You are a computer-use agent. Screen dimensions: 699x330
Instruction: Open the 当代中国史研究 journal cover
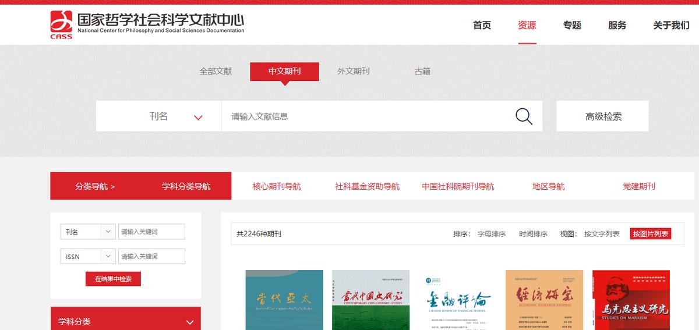371,300
